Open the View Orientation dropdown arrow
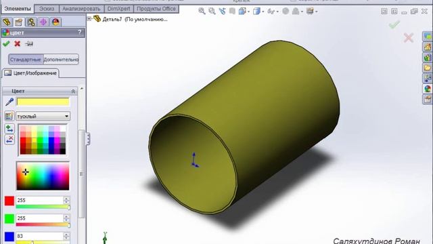This screenshot has height=244, width=433. click(249, 12)
